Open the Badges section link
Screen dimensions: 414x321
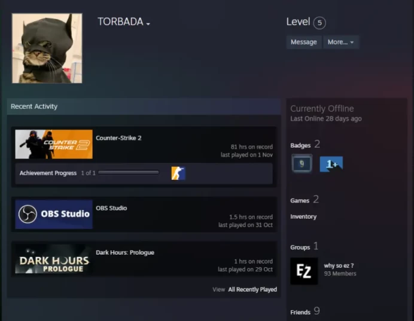point(300,145)
